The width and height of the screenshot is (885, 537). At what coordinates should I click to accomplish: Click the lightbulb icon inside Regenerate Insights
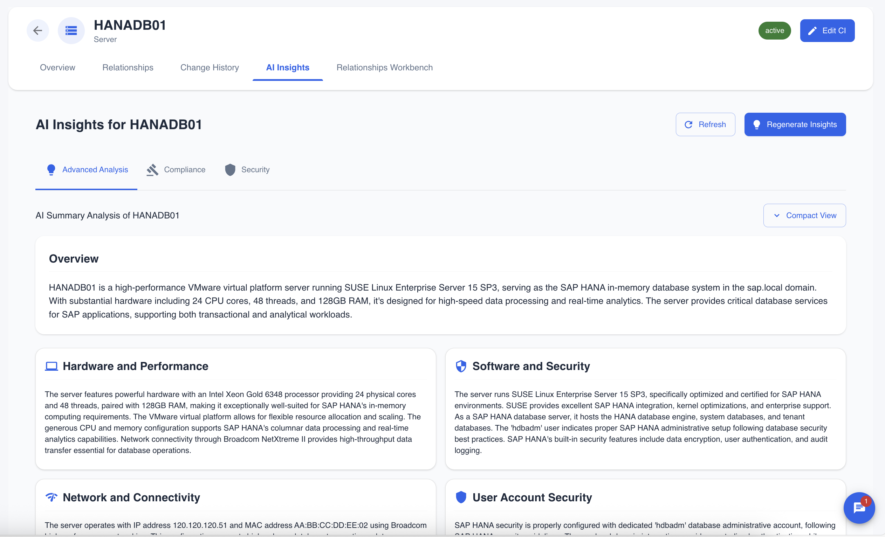tap(757, 124)
